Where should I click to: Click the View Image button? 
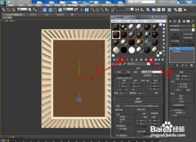[x=154, y=114]
